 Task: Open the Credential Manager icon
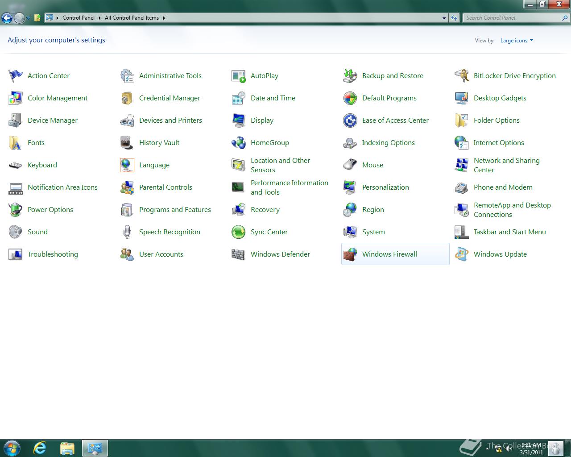127,98
